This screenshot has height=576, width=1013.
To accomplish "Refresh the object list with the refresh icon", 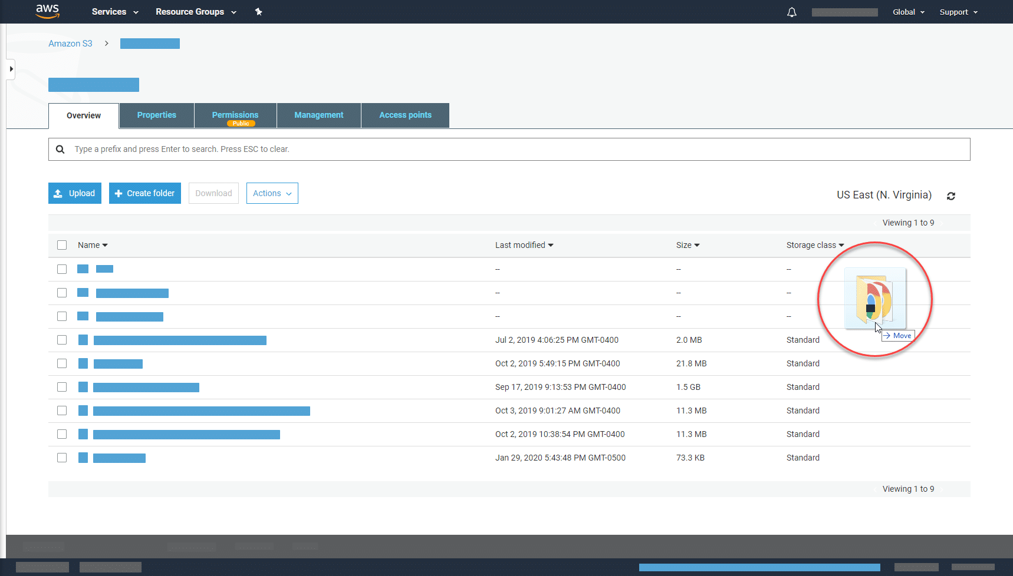I will pyautogui.click(x=950, y=196).
